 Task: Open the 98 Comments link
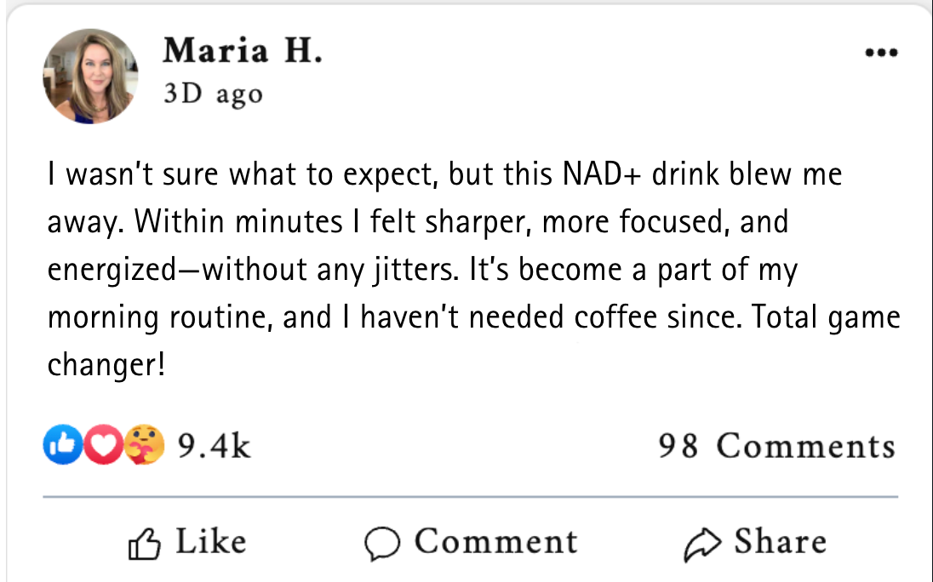pyautogui.click(x=776, y=446)
